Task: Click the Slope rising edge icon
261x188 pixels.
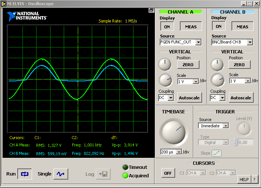Action: tap(216, 153)
